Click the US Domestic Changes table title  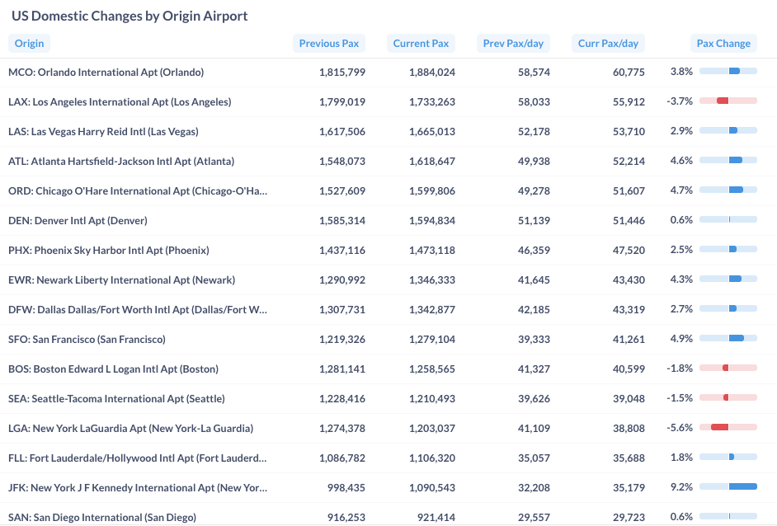pos(129,16)
